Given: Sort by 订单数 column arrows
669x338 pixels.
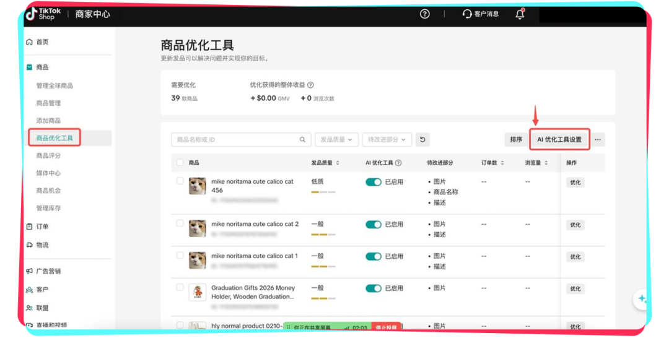Looking at the screenshot, I should tap(502, 163).
